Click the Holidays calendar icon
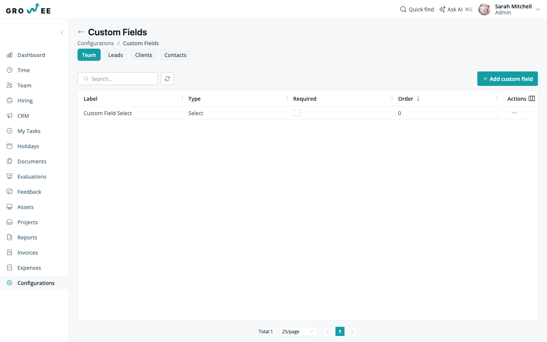 click(x=9, y=146)
